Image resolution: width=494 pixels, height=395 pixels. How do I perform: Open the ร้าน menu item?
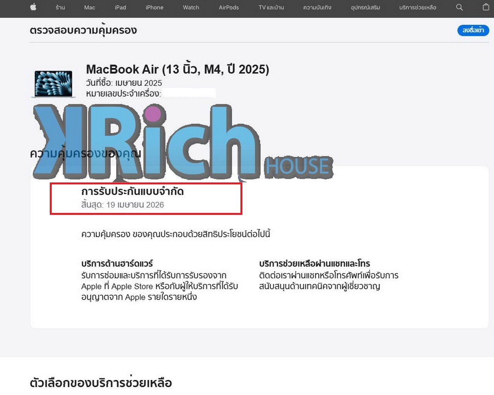60,7
